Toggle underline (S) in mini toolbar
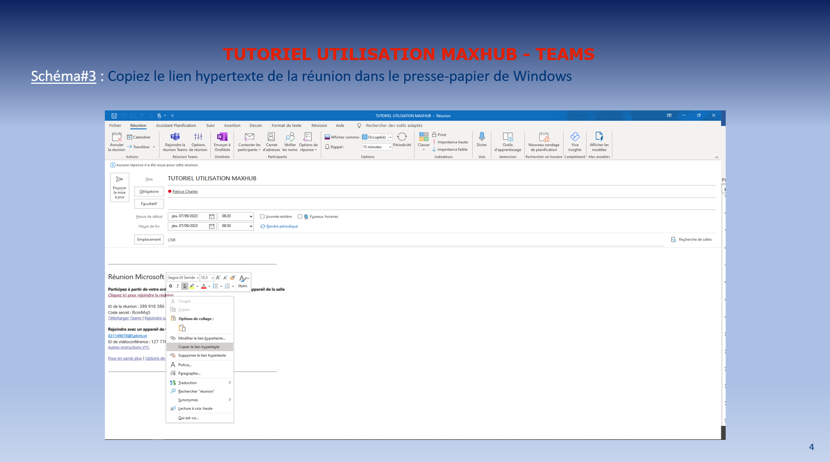830x462 pixels. [184, 286]
